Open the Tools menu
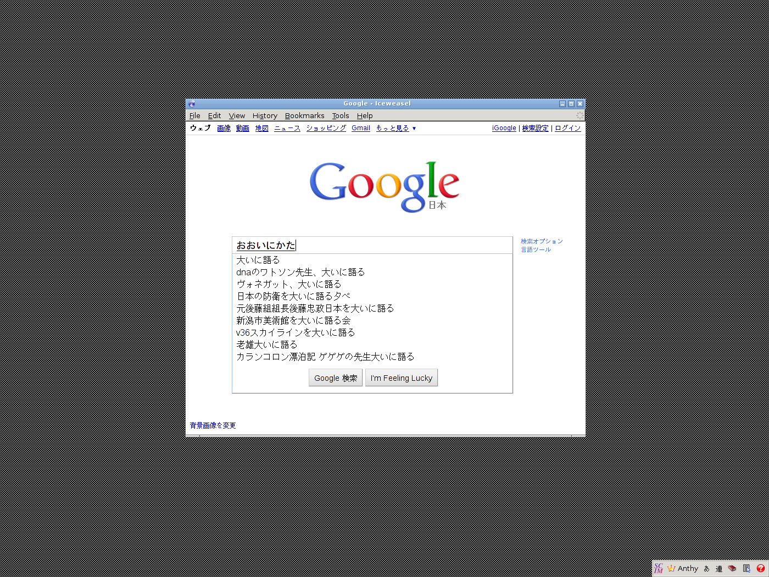This screenshot has width=769, height=577. [341, 115]
